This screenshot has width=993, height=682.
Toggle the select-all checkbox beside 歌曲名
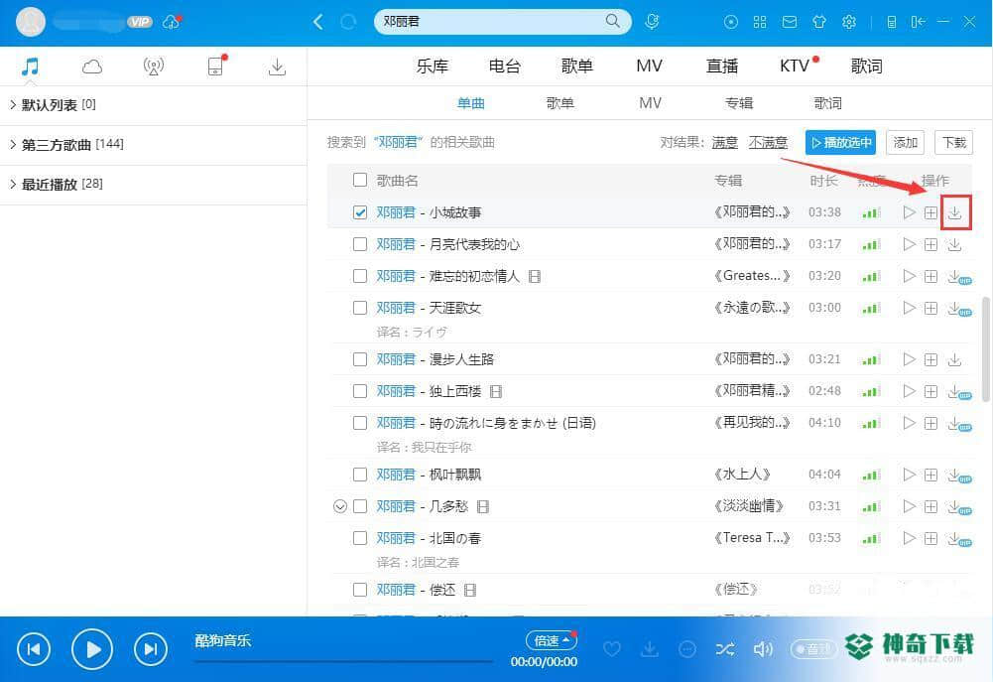tap(360, 180)
